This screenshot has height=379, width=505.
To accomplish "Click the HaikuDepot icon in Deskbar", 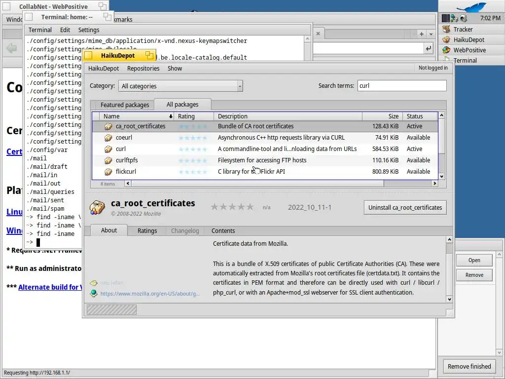I will [446, 39].
